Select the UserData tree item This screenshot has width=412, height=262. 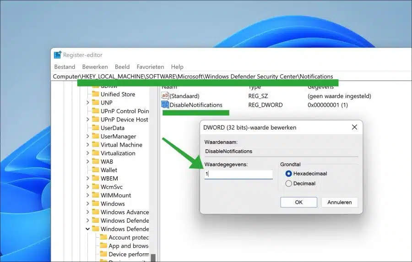(x=113, y=128)
